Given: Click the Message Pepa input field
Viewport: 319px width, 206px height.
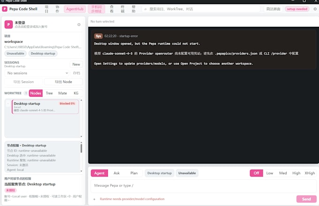Looking at the screenshot, I should 204,186.
